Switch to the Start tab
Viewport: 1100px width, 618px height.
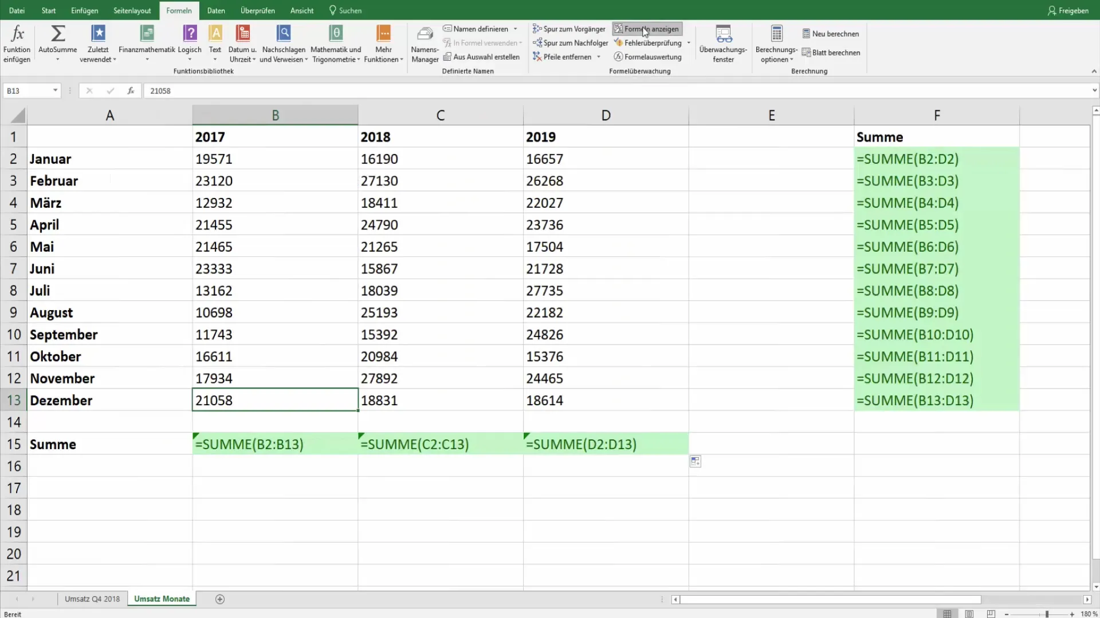click(49, 10)
